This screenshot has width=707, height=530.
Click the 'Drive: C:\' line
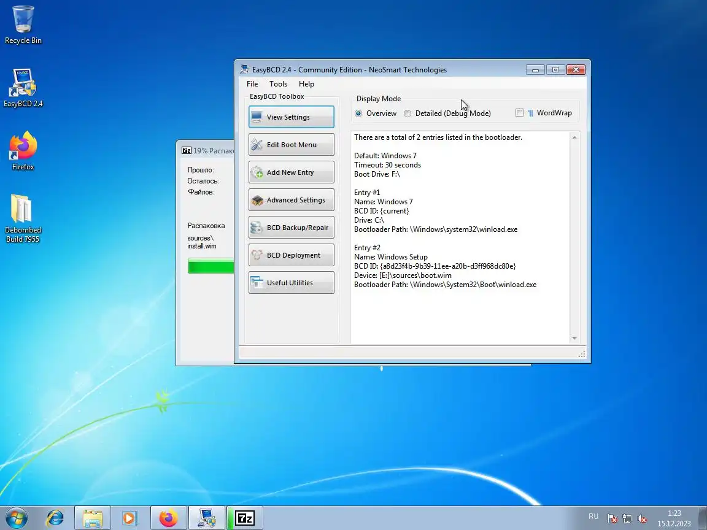coord(369,220)
